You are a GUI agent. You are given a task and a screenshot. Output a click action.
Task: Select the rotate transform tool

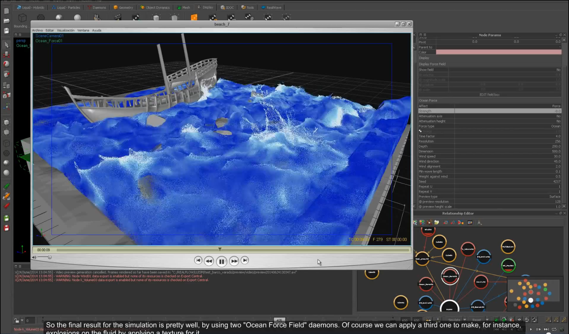click(6, 64)
